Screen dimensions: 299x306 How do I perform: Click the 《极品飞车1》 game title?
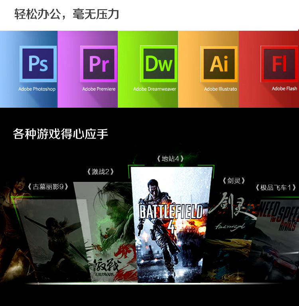(x=276, y=188)
